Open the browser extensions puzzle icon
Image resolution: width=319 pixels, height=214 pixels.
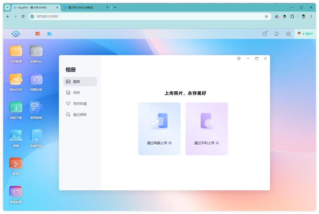point(292,17)
